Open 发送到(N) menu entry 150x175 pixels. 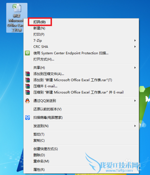coord(81,126)
